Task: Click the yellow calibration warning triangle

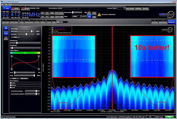Action: coord(99,14)
